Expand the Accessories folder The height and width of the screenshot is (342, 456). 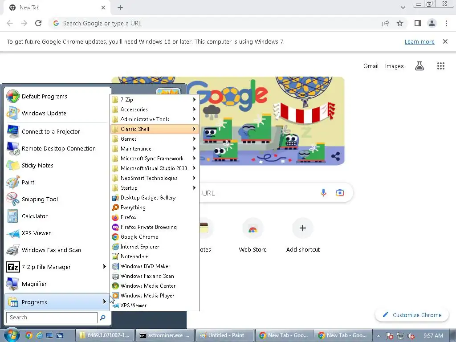(x=155, y=110)
